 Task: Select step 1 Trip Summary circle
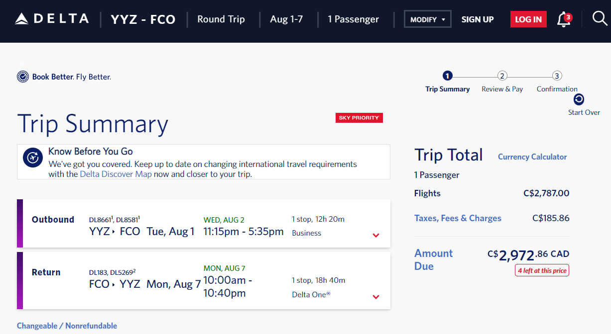447,76
